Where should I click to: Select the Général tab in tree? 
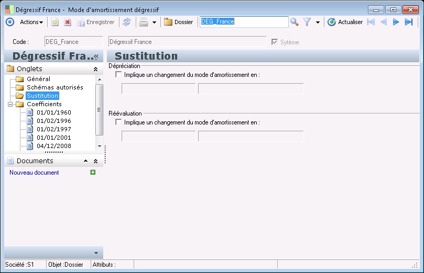(x=38, y=79)
